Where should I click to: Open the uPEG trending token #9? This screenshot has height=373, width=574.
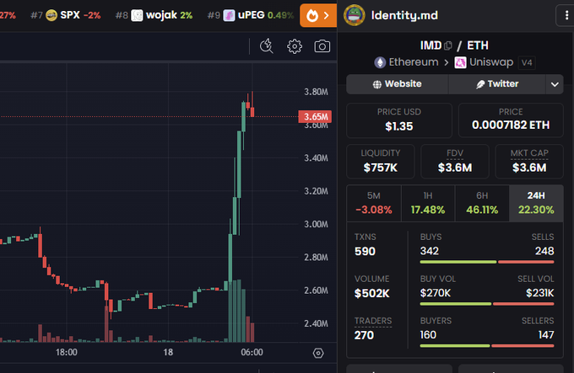click(251, 15)
